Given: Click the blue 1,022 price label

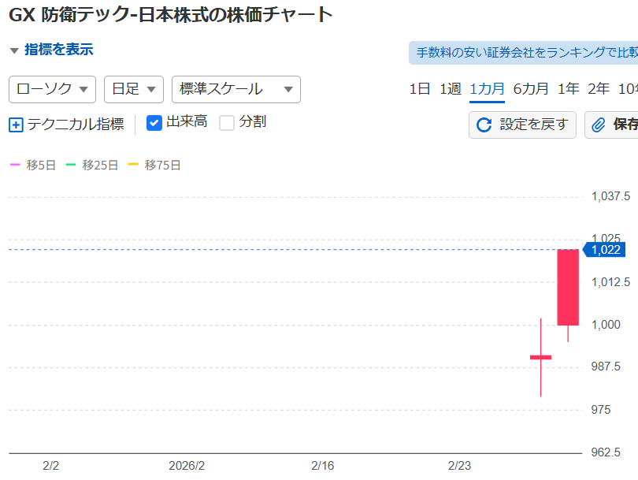Looking at the screenshot, I should [x=606, y=250].
